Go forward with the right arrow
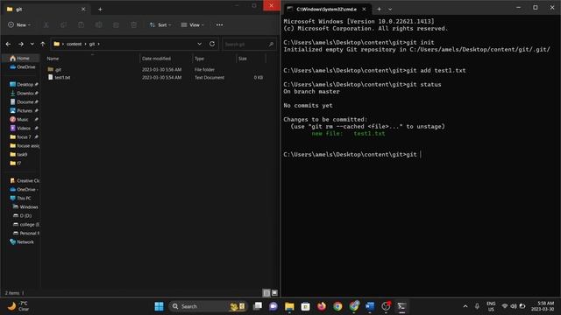 click(x=21, y=44)
